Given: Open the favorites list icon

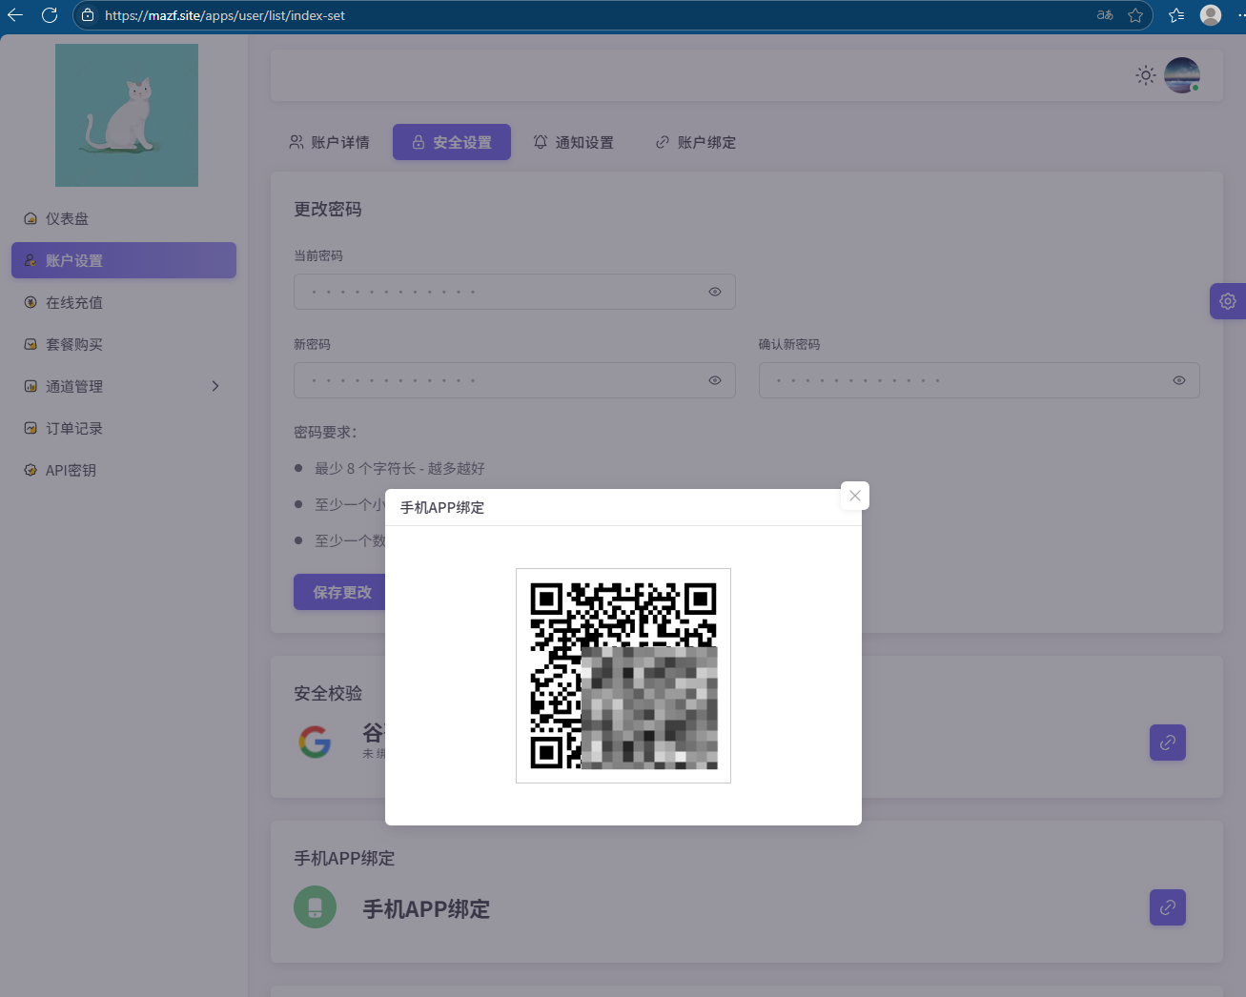Looking at the screenshot, I should pyautogui.click(x=1176, y=15).
